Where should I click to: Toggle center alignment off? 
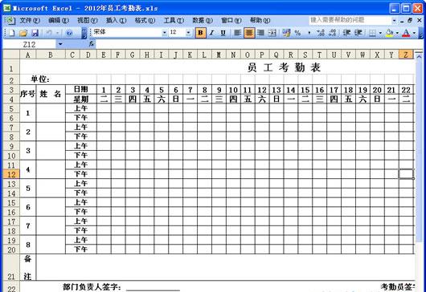click(249, 33)
